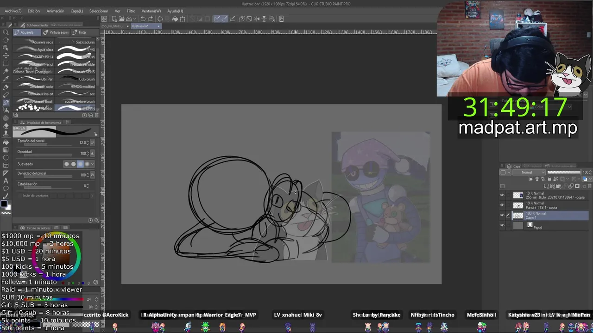Click Undo arrow in command bar

point(143,19)
